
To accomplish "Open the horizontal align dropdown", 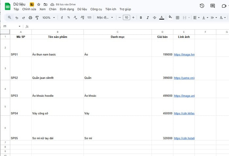I will click(196, 18).
